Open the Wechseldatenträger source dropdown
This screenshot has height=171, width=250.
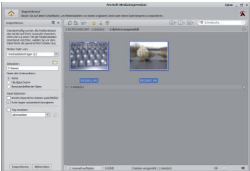56,54
